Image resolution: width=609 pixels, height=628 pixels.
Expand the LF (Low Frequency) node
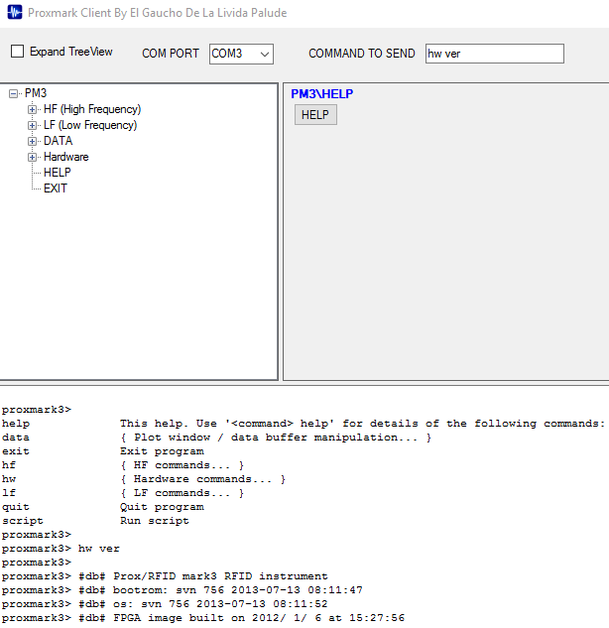click(x=32, y=125)
